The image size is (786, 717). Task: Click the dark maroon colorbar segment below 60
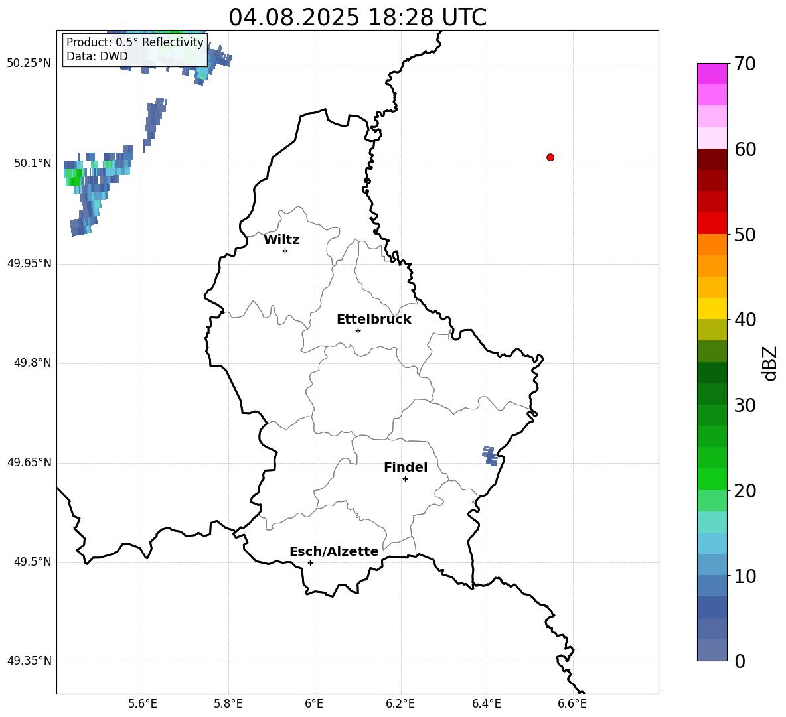(x=712, y=159)
